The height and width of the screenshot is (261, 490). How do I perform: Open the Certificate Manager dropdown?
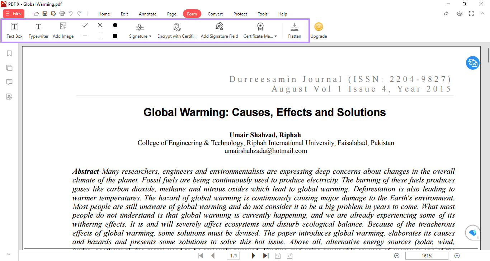pos(260,30)
